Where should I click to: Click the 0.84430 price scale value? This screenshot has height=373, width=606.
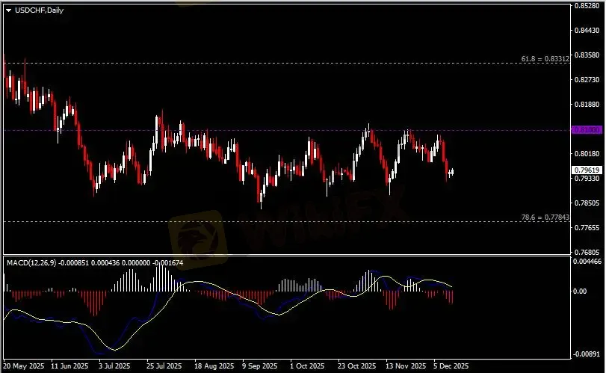(587, 31)
